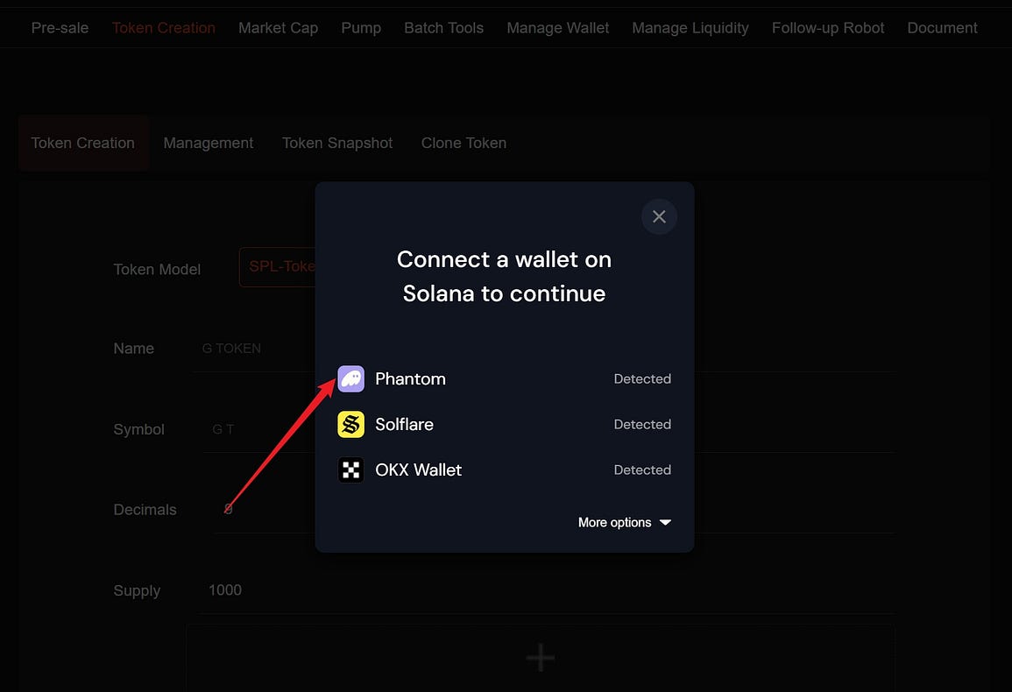1012x692 pixels.
Task: Click the 'Connect a wallet on Solana' heading
Action: (504, 276)
